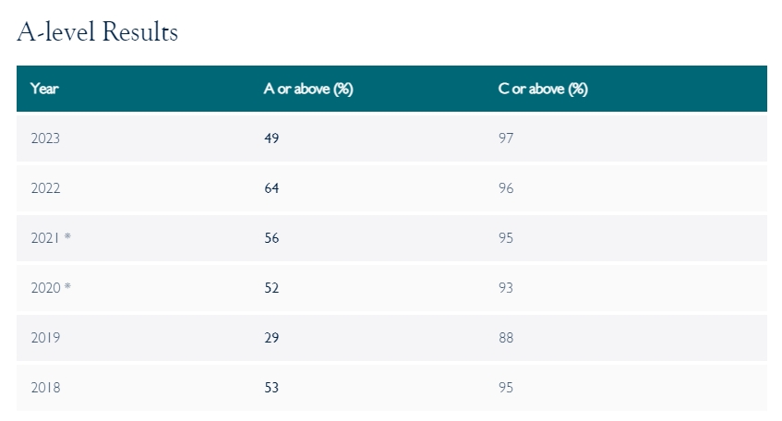This screenshot has width=782, height=421.
Task: Select the 2020 * year cell
Action: [51, 288]
